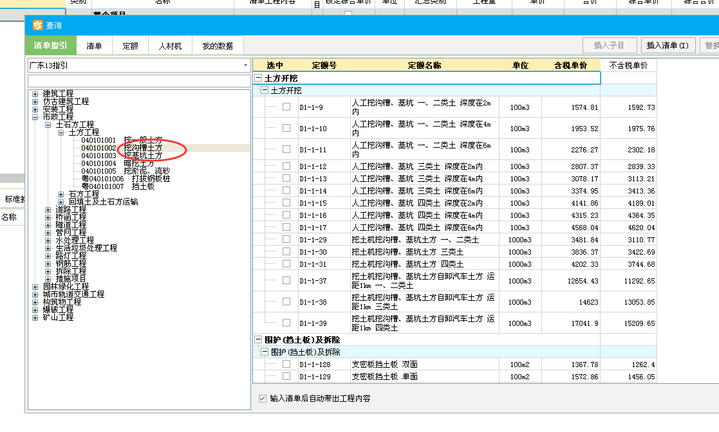
Task: Expand the 管网工程 tree node
Action: tap(48, 233)
